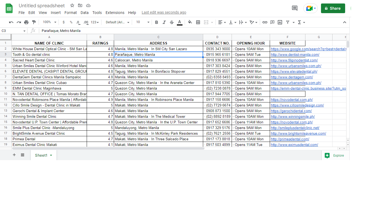
Task: Open the last edit history link
Action: (164, 12)
